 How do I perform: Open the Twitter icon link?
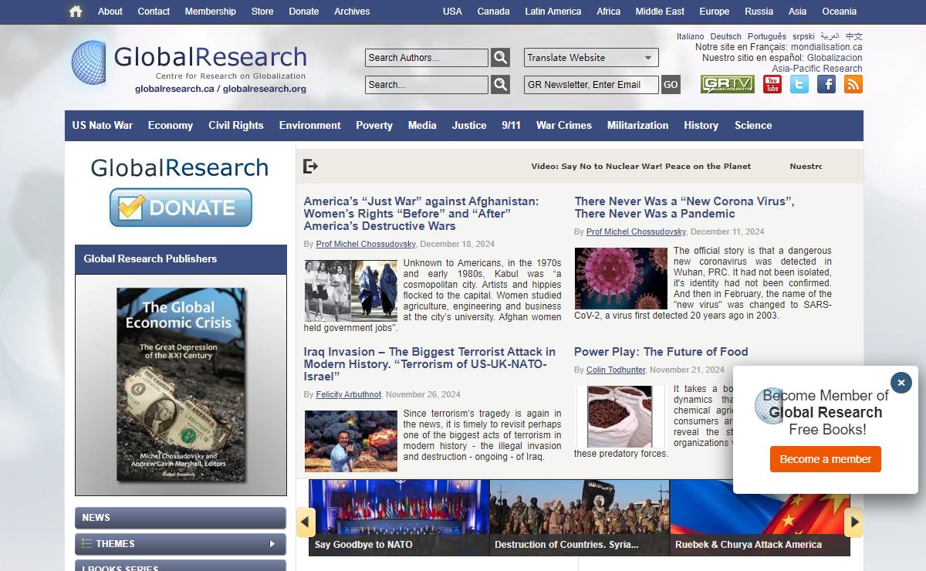799,84
